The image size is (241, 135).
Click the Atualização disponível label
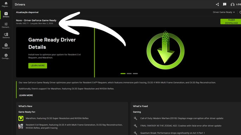(x=27, y=12)
